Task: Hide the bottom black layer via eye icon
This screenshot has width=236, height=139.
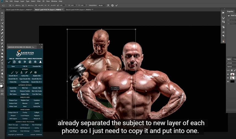Action: (x=228, y=81)
